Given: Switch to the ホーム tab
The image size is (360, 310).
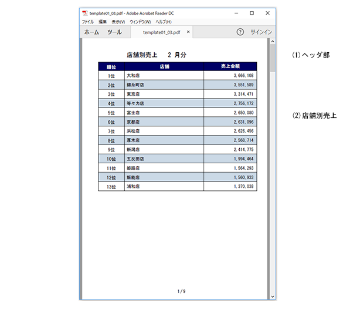Looking at the screenshot, I should click(x=91, y=32).
